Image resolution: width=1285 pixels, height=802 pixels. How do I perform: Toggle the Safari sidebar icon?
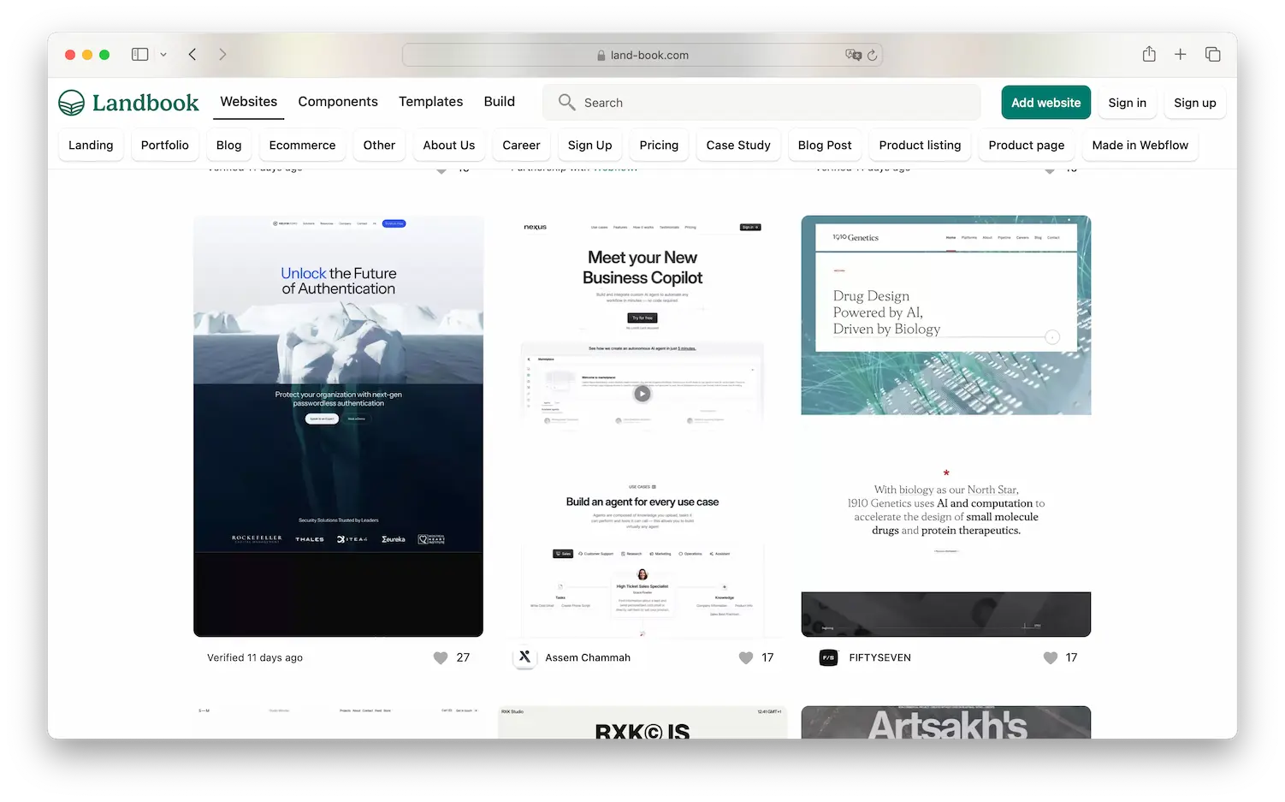[139, 54]
